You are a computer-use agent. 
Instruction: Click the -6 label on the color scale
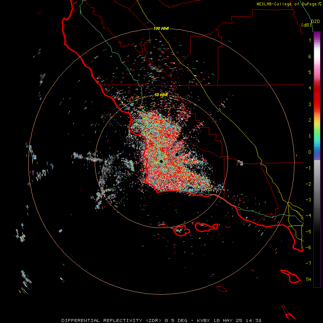click(308, 248)
